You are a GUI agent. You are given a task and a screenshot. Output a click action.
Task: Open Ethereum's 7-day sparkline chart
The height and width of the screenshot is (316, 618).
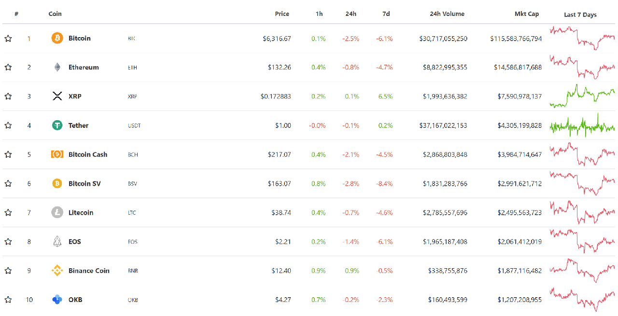pos(582,67)
